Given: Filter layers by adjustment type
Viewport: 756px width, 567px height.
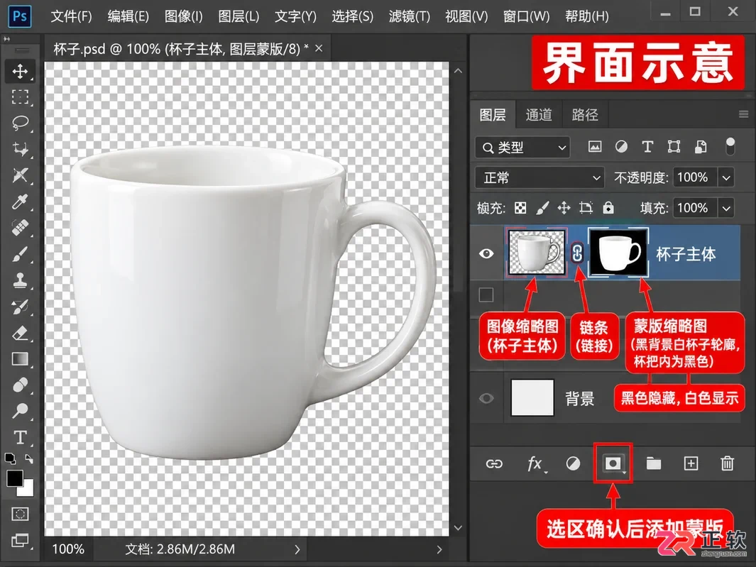Looking at the screenshot, I should pos(621,147).
